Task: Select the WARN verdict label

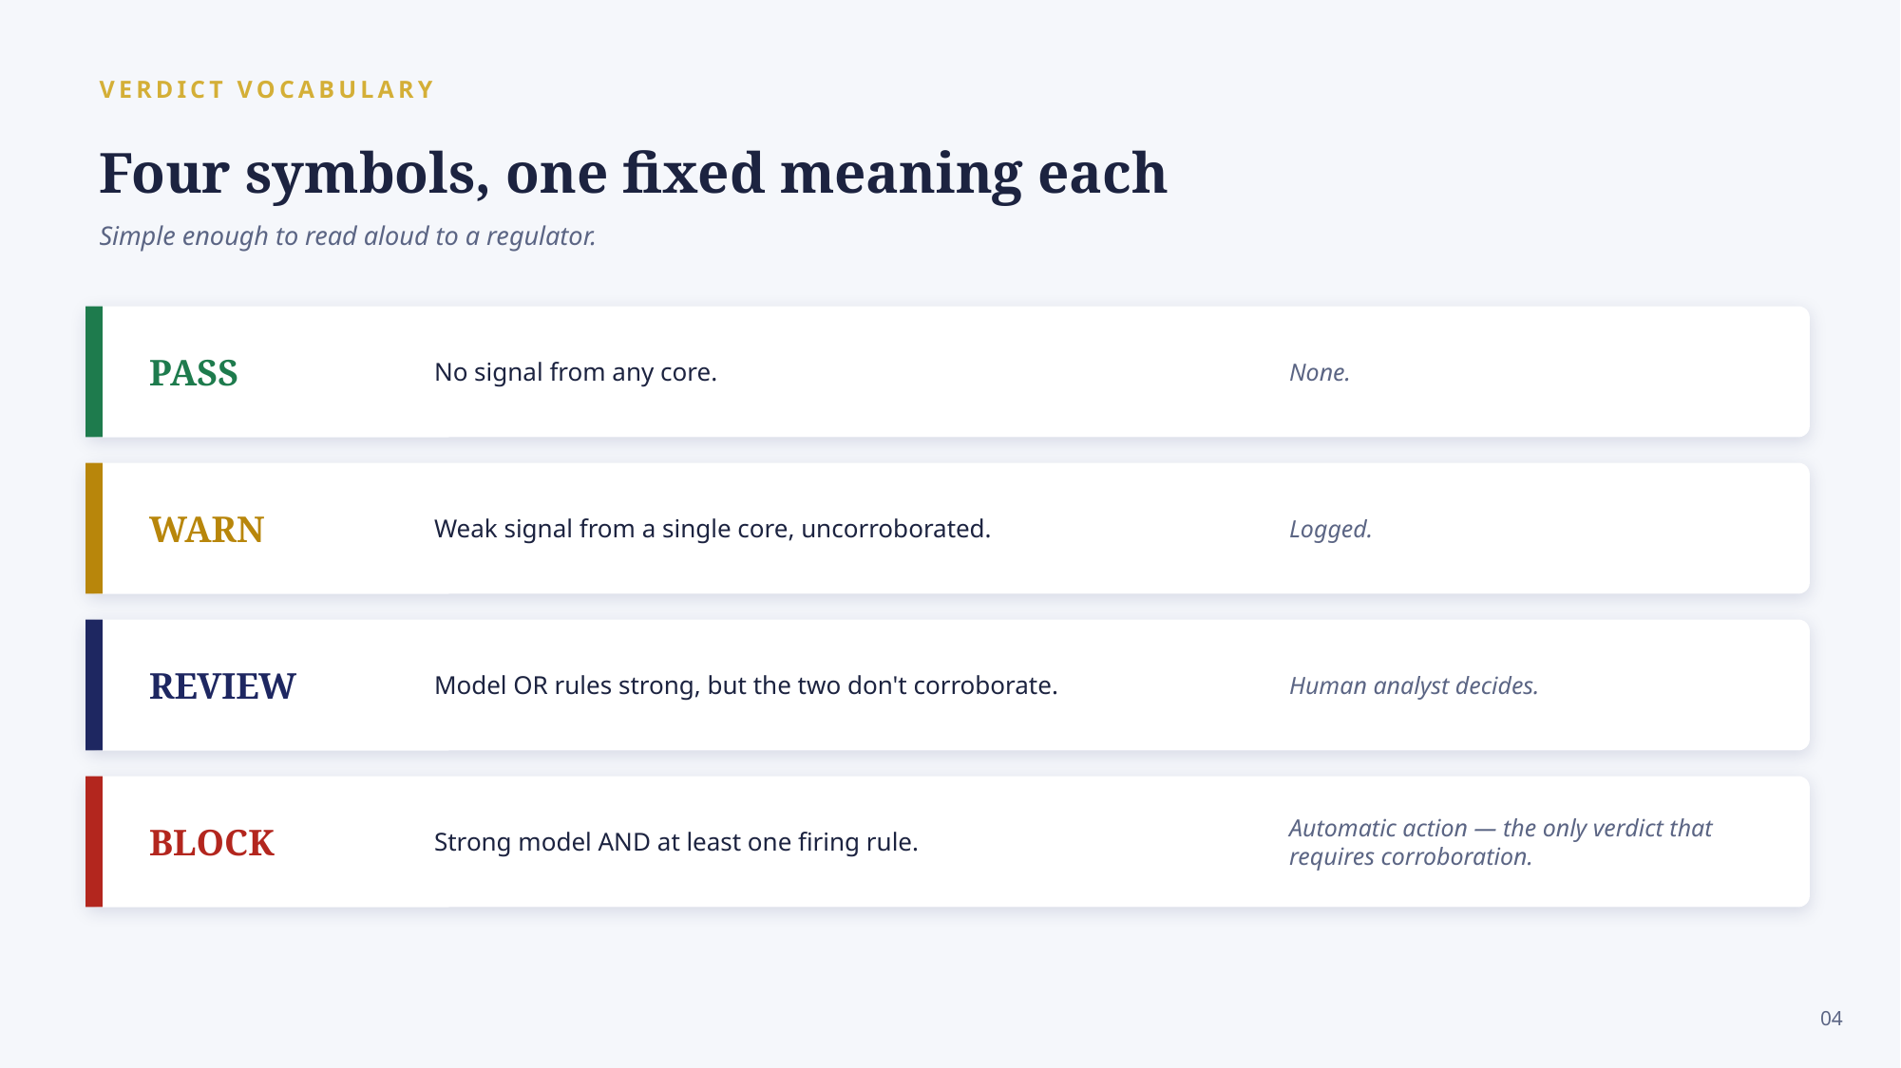Action: tap(206, 530)
